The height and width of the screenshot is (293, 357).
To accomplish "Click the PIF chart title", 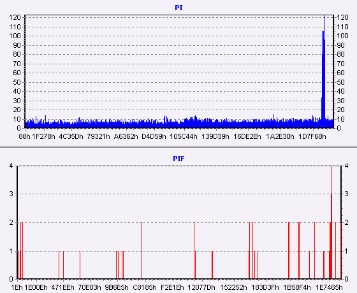I will [178, 159].
